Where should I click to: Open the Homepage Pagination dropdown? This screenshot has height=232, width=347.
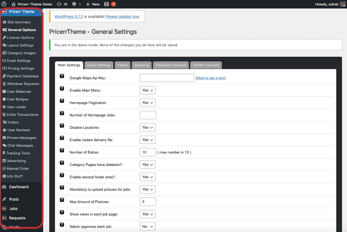(147, 103)
